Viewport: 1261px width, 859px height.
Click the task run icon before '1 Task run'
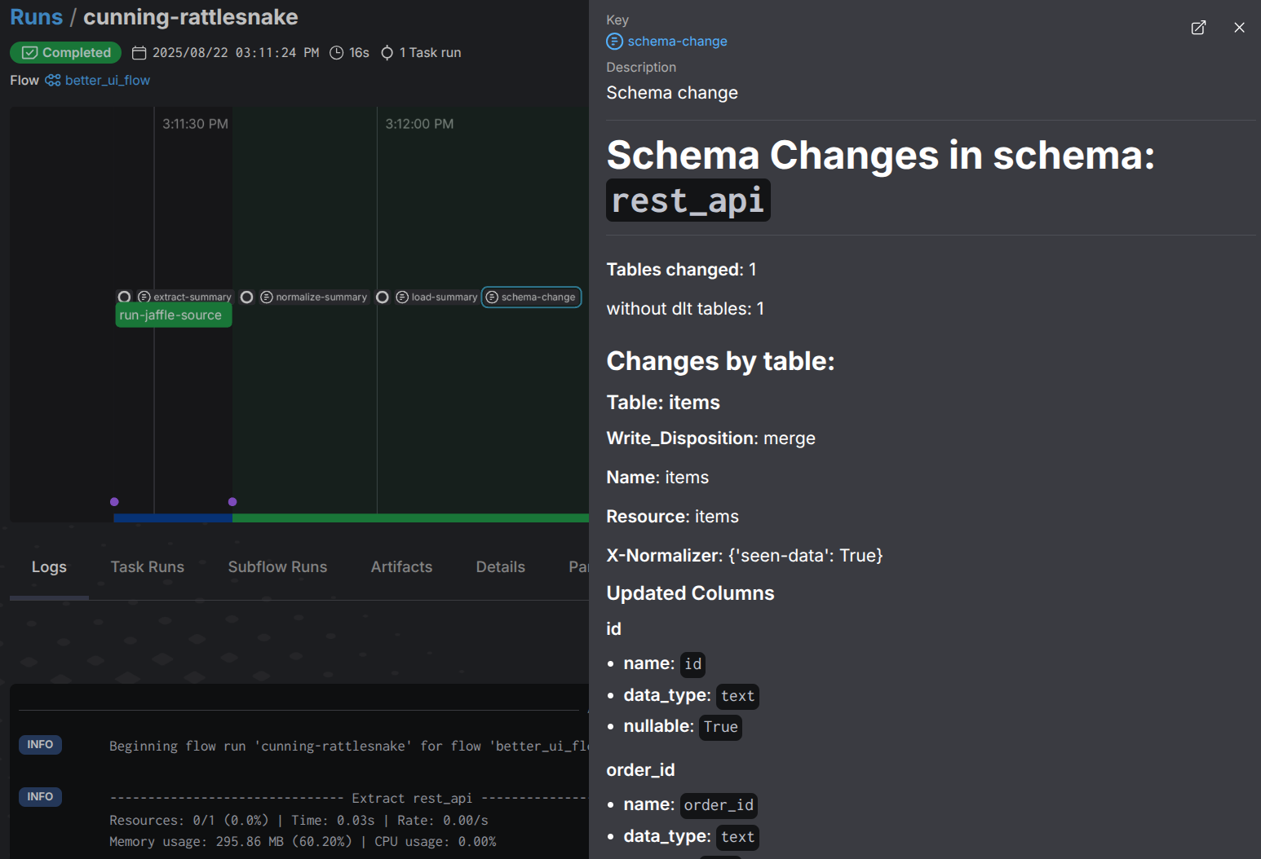pos(387,53)
